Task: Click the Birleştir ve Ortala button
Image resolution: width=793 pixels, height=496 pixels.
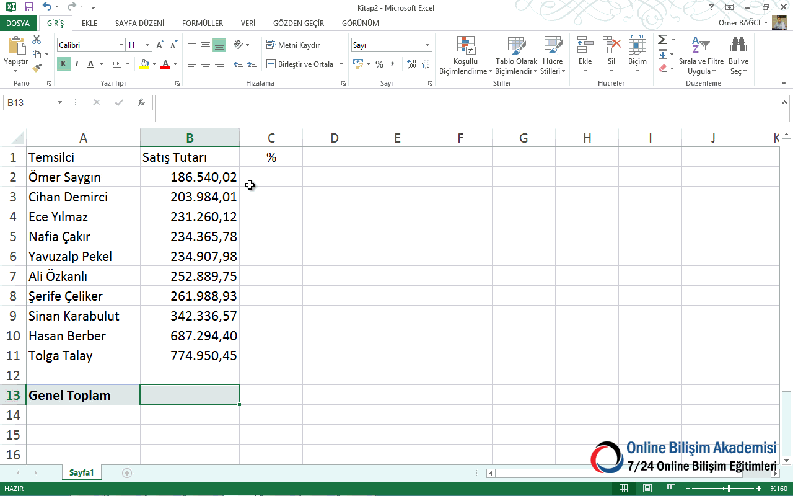Action: 300,64
